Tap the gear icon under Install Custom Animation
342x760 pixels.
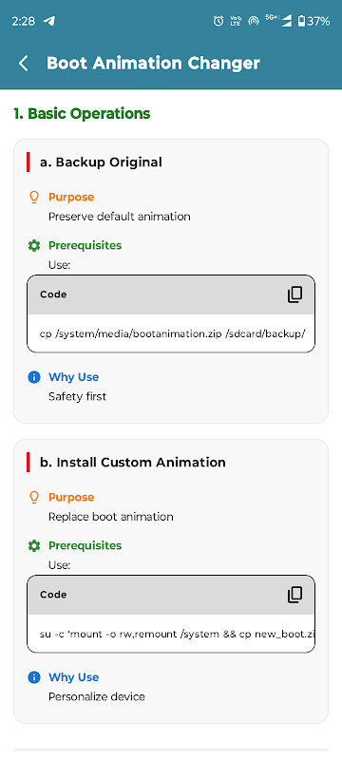(34, 545)
